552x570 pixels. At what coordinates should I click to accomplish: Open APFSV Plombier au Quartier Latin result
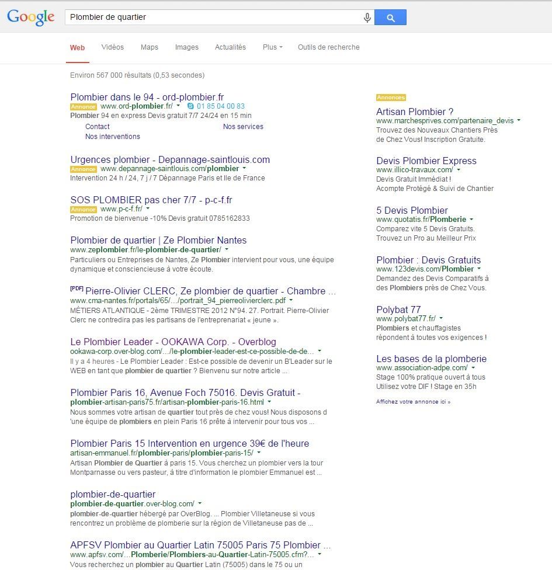click(x=201, y=545)
